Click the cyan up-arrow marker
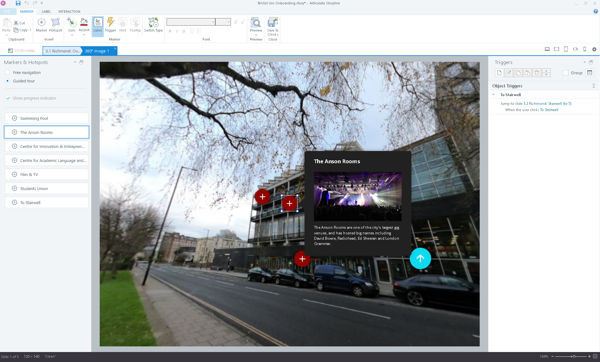600x362 pixels. tap(420, 258)
